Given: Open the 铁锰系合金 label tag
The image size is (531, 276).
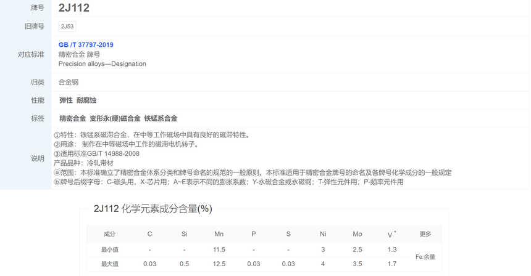Looking at the screenshot, I should pyautogui.click(x=161, y=118).
